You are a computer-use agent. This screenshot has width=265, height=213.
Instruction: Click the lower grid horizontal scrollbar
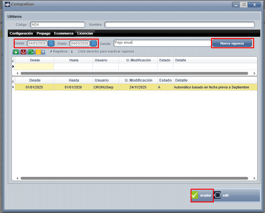[x=134, y=178]
